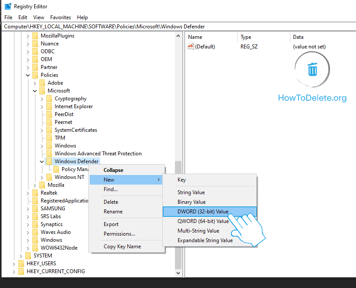This screenshot has height=288, width=356.
Task: Click the folder icon for Waves Audio
Action: point(35,232)
